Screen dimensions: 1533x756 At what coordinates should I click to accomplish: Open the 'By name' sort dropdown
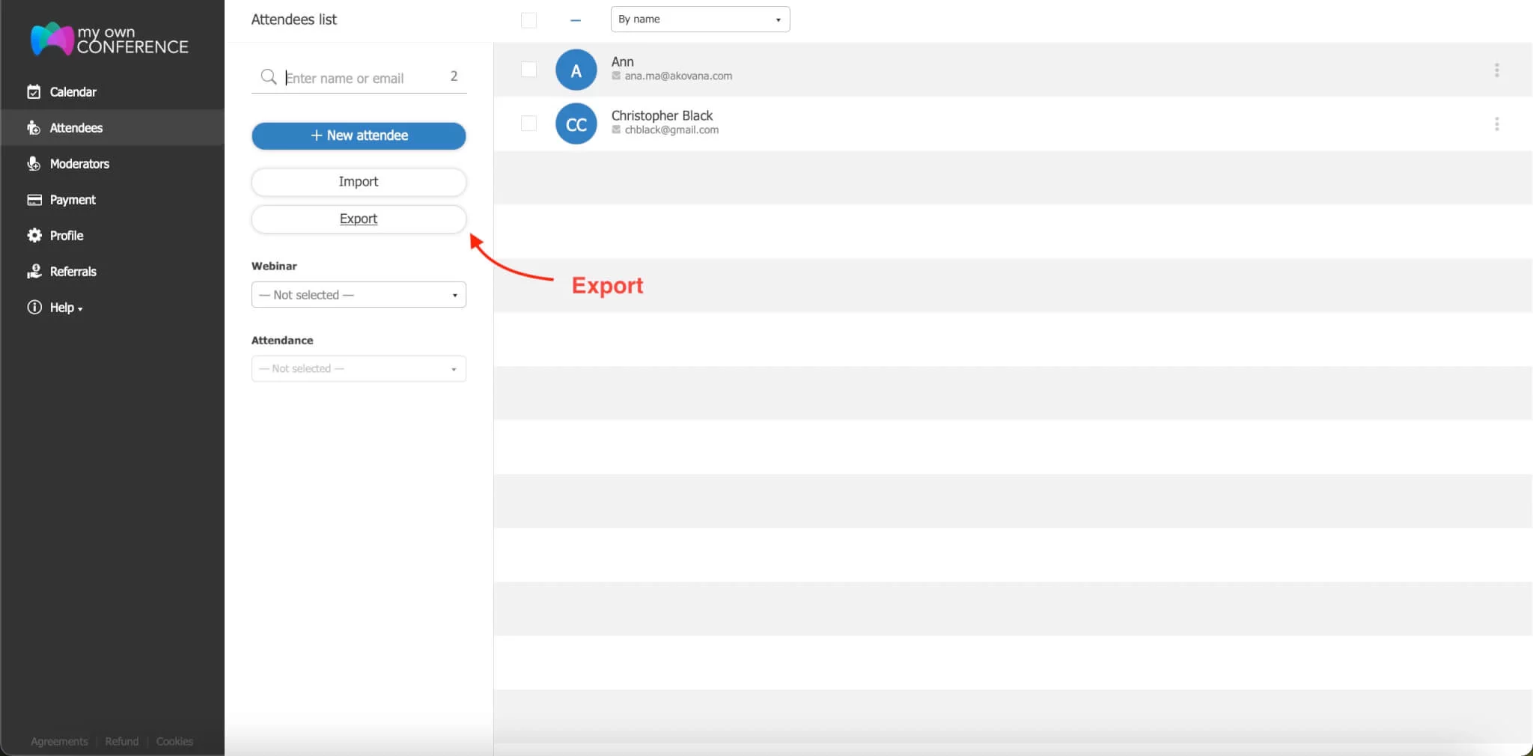(x=700, y=19)
